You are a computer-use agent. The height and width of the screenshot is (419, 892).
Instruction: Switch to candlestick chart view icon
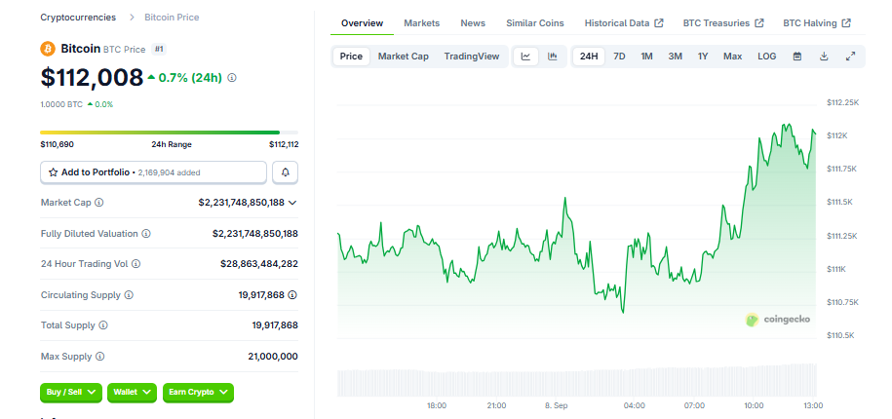point(553,57)
